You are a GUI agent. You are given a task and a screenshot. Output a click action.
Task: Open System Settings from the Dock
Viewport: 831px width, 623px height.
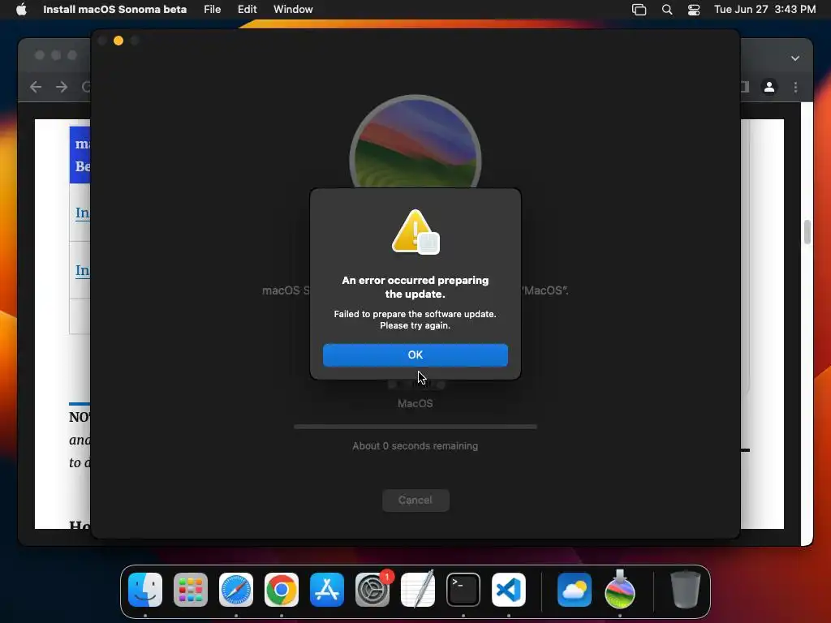[372, 590]
